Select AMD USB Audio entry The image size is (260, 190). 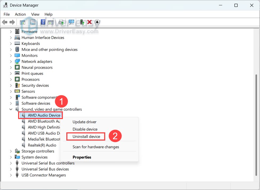[x=44, y=133]
